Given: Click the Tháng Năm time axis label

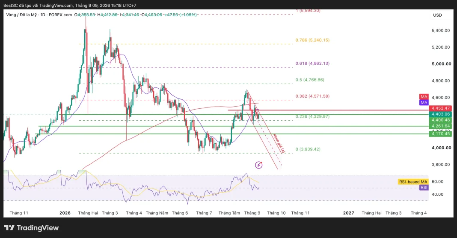Looking at the screenshot, I should tap(157, 213).
